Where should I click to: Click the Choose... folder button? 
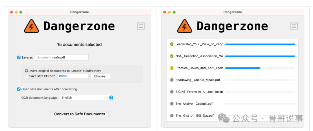tap(101, 76)
